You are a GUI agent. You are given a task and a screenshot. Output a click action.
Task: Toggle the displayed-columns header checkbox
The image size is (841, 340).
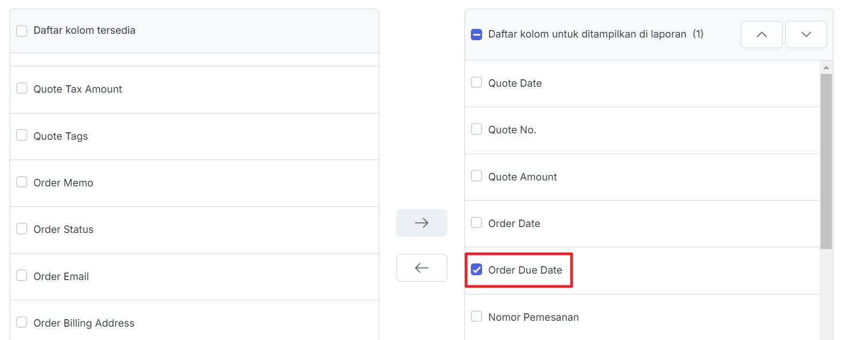click(x=476, y=34)
